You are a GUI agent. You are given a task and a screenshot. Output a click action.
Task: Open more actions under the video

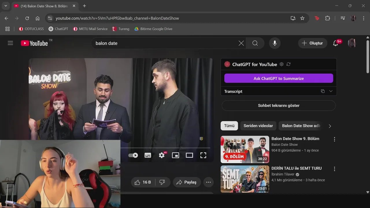[208, 182]
